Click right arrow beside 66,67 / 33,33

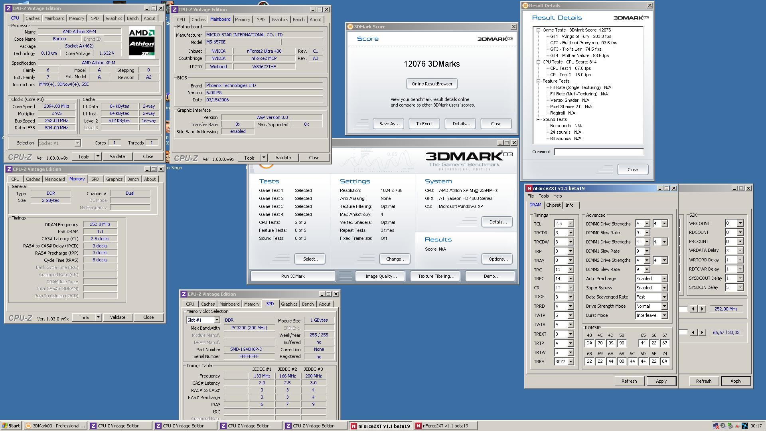tap(702, 332)
